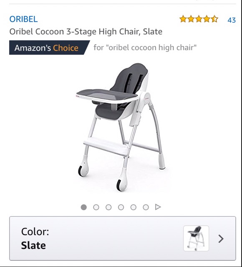Play the product video triangle icon

pos(158,207)
